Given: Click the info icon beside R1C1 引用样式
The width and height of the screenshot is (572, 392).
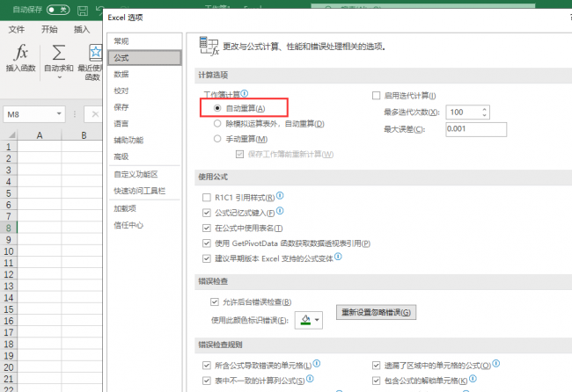Looking at the screenshot, I should coord(280,196).
